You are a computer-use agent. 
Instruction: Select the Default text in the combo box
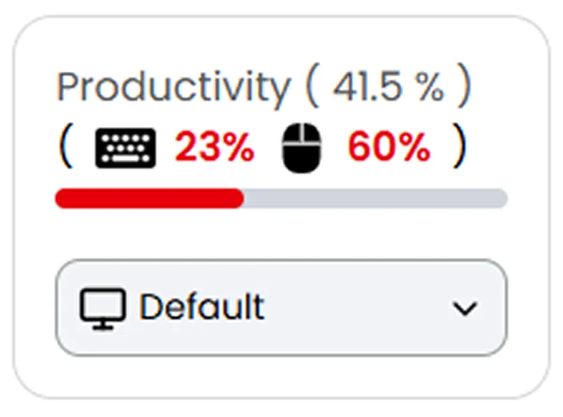coord(202,307)
